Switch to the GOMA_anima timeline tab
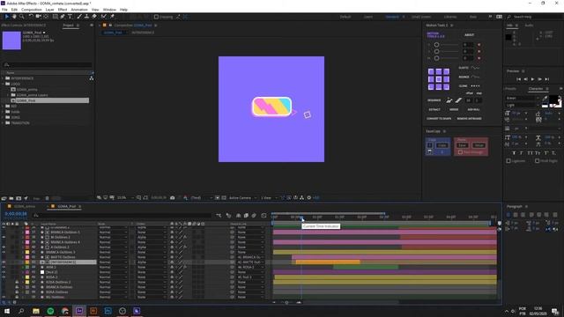This screenshot has width=564, height=317. 25,206
